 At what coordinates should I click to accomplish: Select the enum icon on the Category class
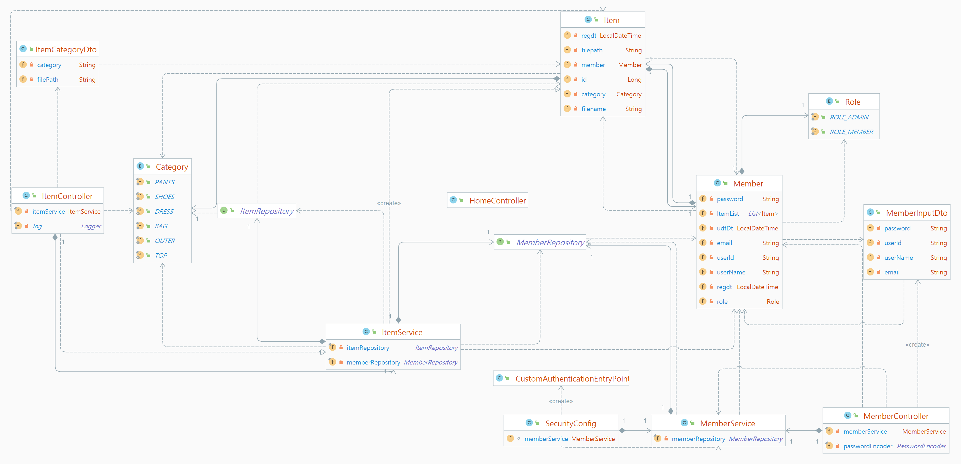tap(140, 166)
